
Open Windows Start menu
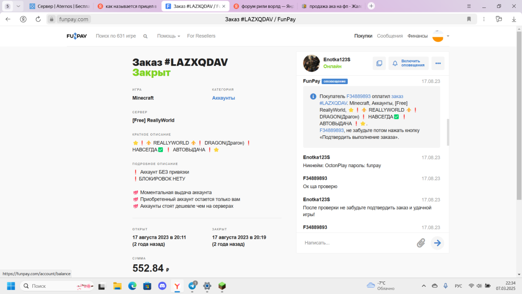11,286
